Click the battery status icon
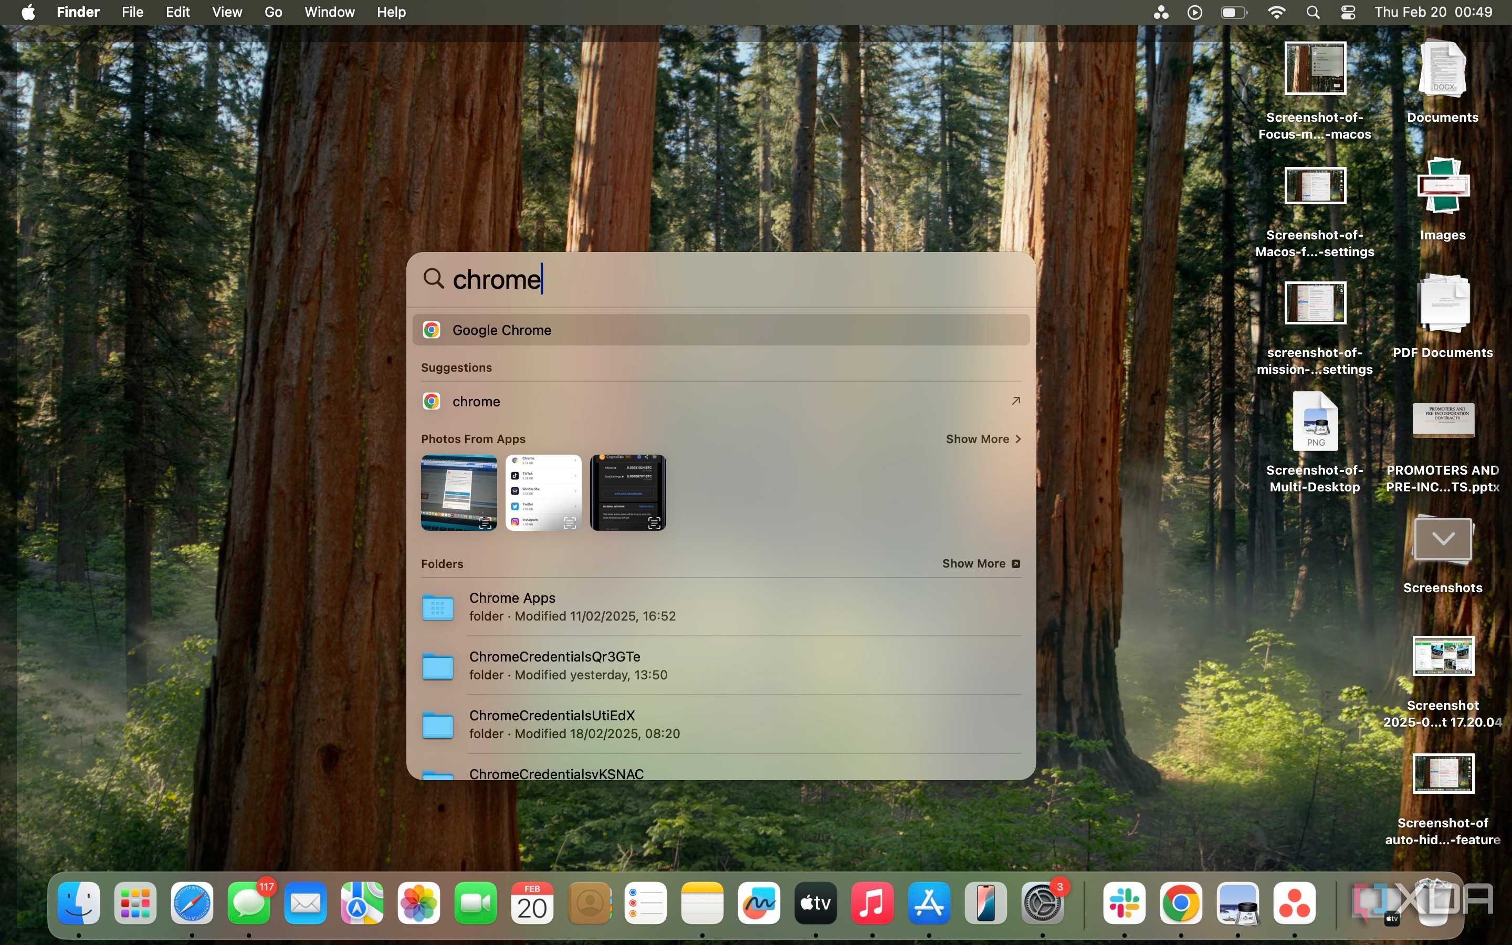 click(x=1234, y=12)
